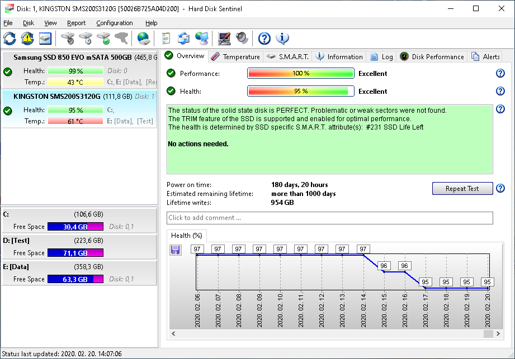Select the E: [Data] partition entry

[x=79, y=273]
